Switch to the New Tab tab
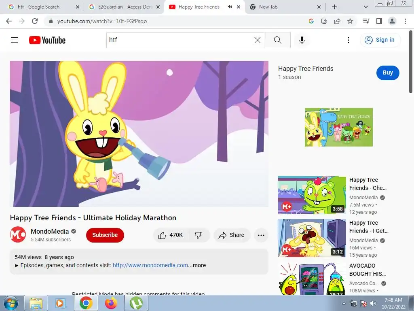 coord(284,7)
